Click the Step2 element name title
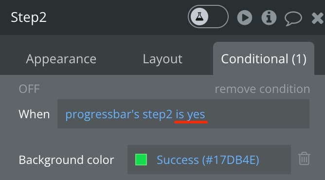The width and height of the screenshot is (325, 180). point(29,18)
